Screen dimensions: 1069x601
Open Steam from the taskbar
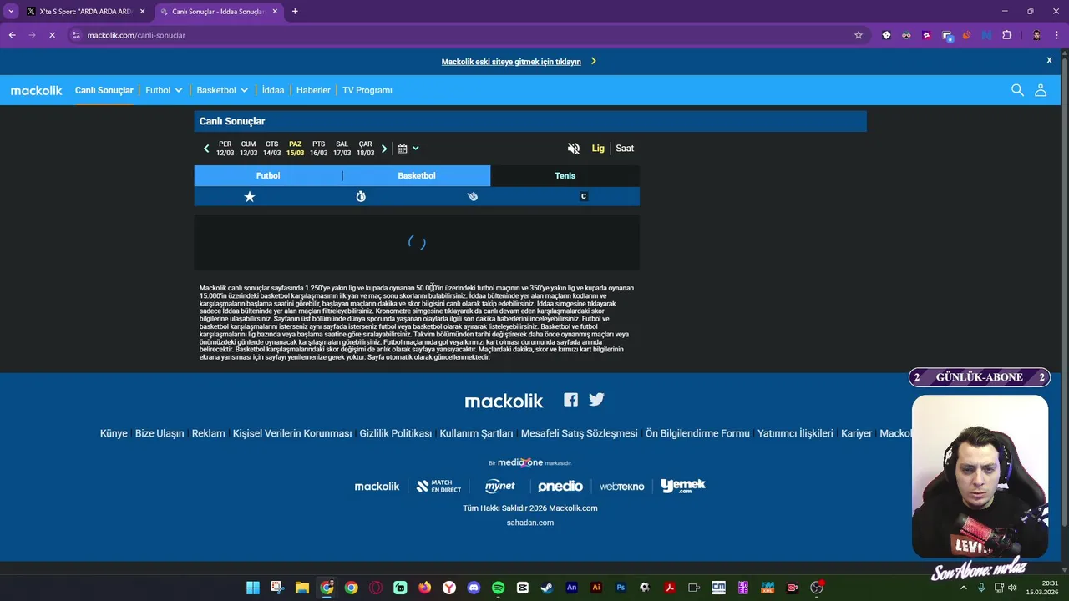[x=547, y=588]
